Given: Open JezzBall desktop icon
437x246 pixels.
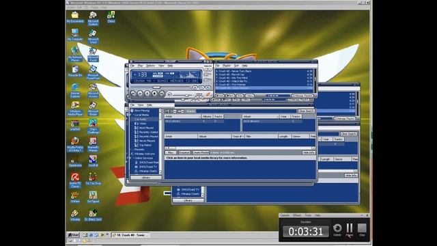Looking at the screenshot, I should click(x=93, y=161).
